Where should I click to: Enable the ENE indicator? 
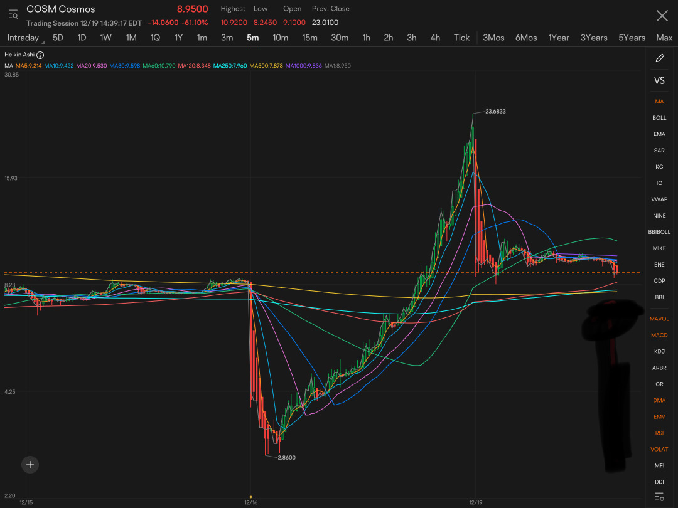pos(659,265)
